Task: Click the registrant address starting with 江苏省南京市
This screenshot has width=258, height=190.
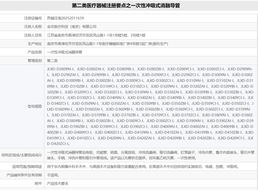Action: coord(96,35)
